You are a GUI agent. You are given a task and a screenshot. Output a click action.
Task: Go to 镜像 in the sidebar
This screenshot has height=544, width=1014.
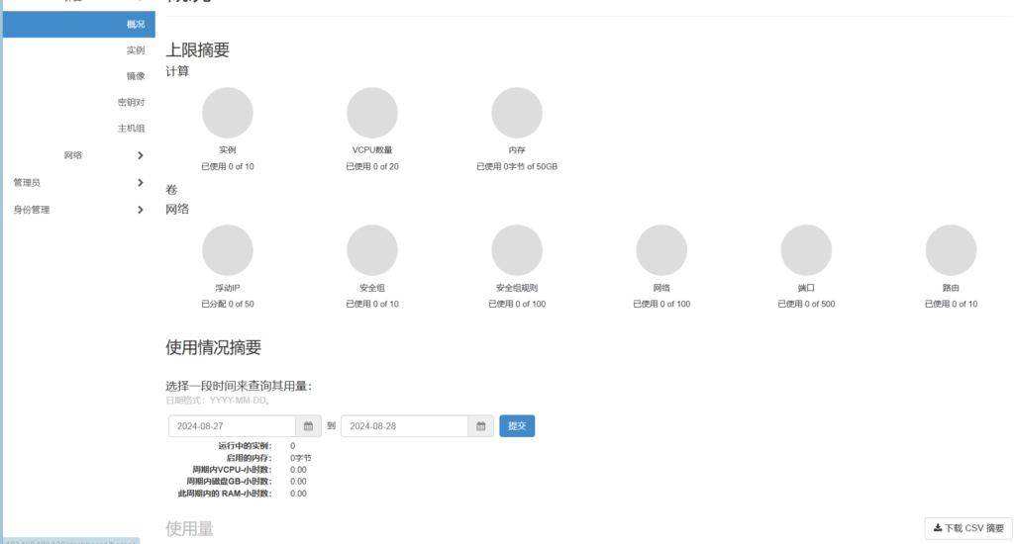(136, 75)
